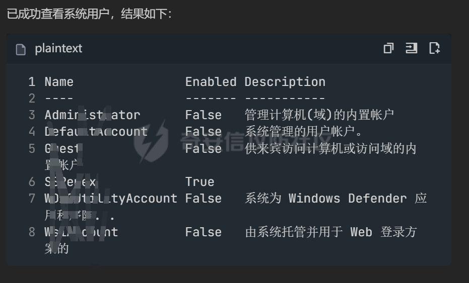Screen dimensions: 469x283
Task: Click line number 8 in the gutter
Action: pyautogui.click(x=32, y=232)
